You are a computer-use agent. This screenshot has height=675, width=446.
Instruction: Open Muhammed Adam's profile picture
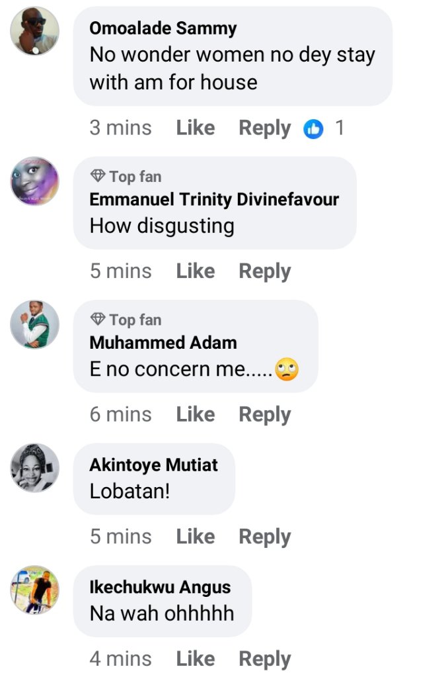[x=35, y=324]
